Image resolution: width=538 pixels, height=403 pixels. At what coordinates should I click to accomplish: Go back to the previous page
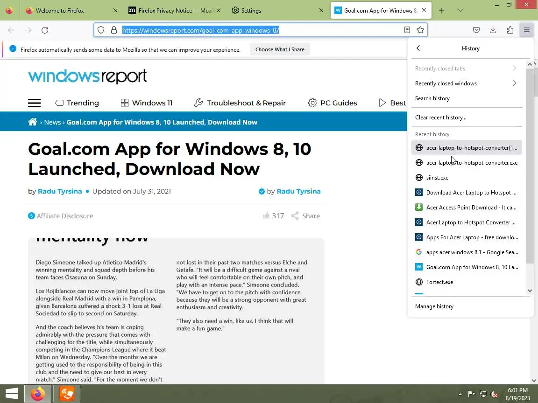tap(11, 30)
